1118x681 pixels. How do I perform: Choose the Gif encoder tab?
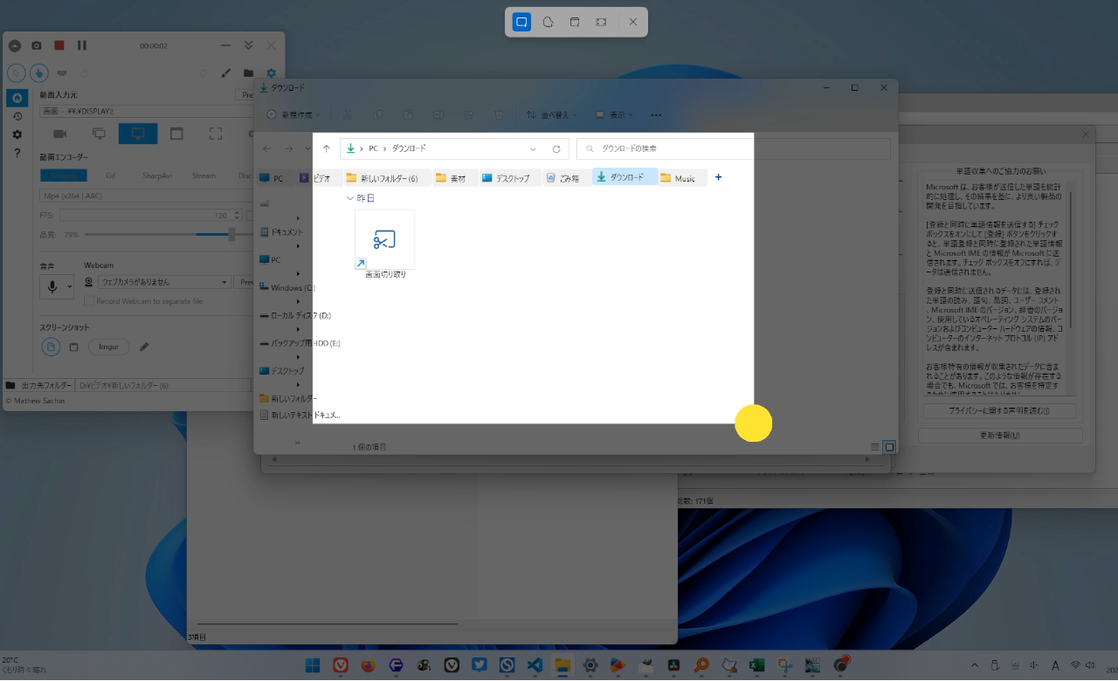tap(111, 175)
